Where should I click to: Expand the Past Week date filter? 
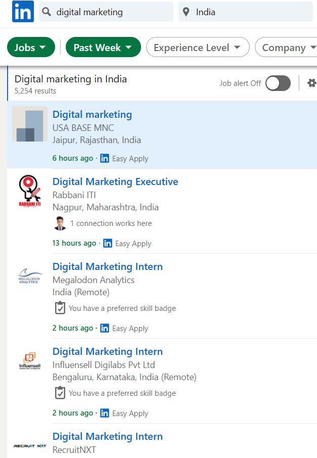(x=103, y=48)
